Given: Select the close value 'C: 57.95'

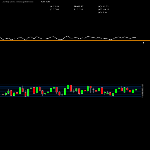Looking at the screenshot, I should (54, 10).
